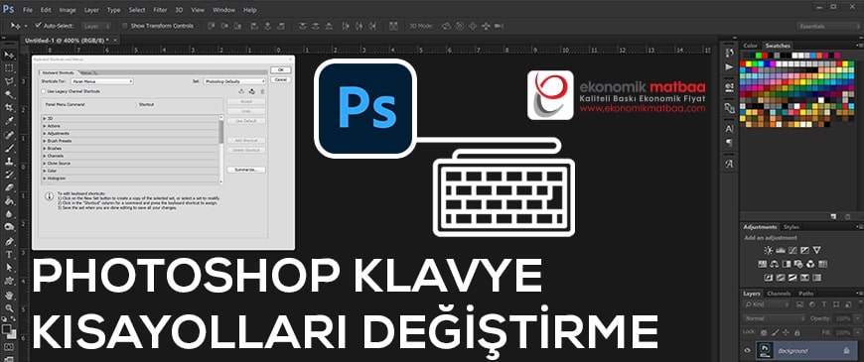
Task: Click the Add Shortcut button
Action: coord(245,141)
